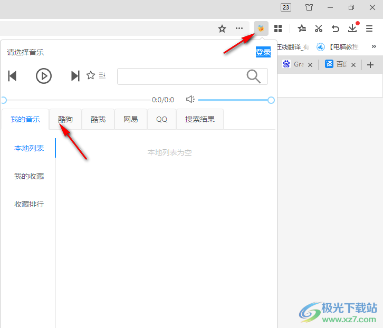Image resolution: width=383 pixels, height=328 pixels.
Task: Select 我的收藏 in sidebar
Action: point(29,176)
